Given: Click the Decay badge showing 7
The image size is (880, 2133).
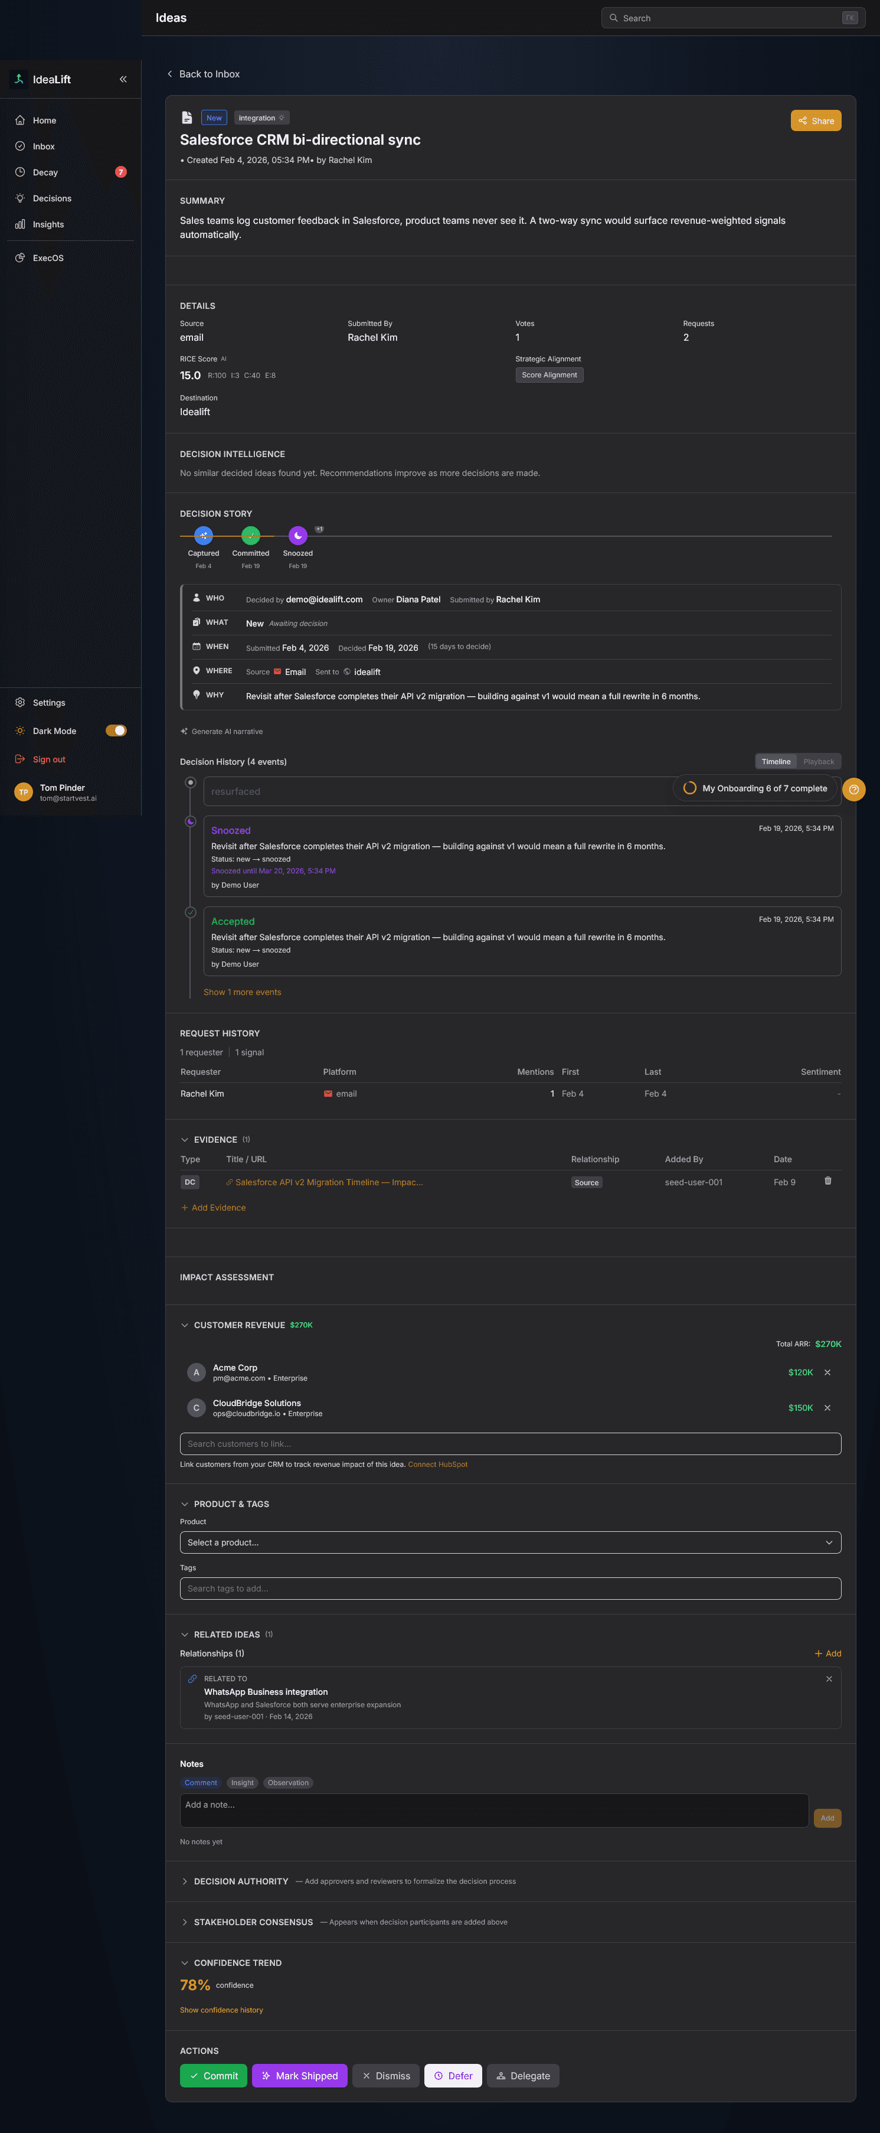Looking at the screenshot, I should [x=121, y=172].
